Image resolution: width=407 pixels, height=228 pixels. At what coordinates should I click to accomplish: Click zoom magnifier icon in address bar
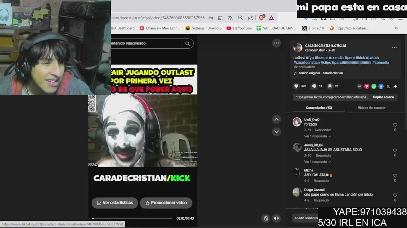coord(240,18)
